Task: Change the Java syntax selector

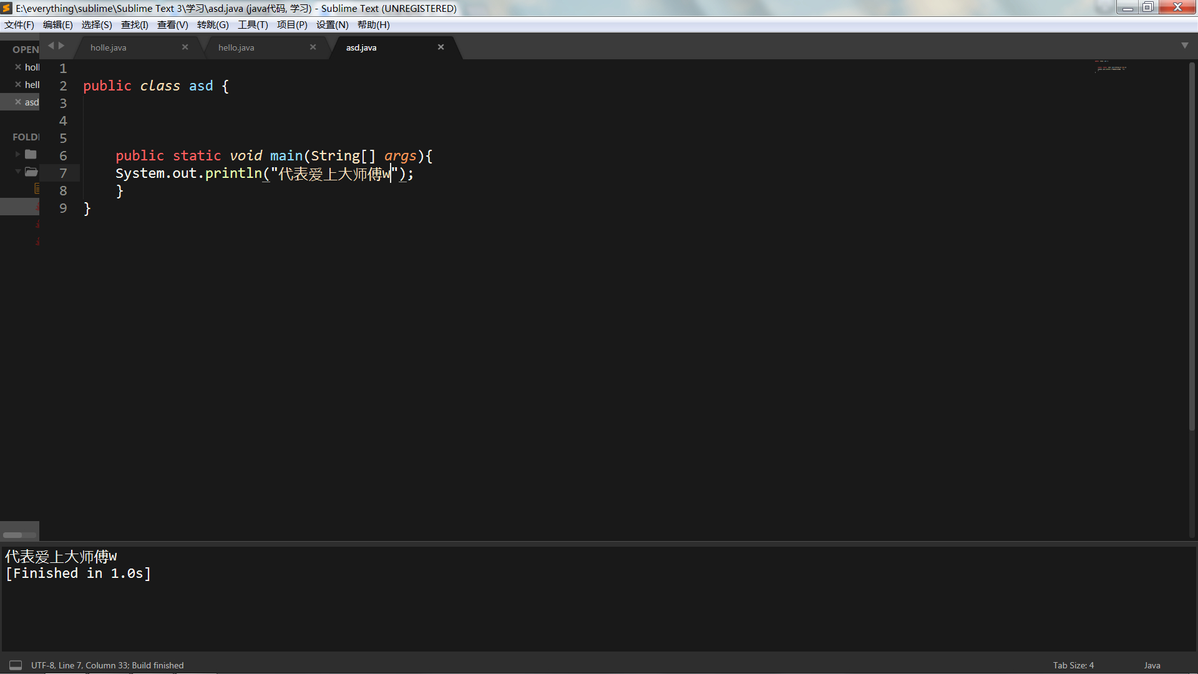Action: (1152, 665)
